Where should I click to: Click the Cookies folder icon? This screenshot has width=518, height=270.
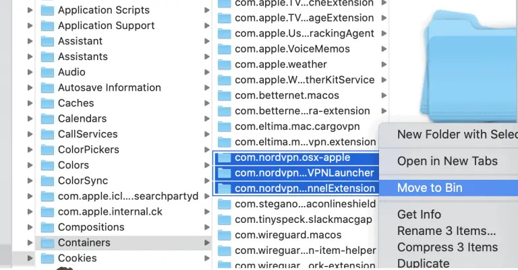47,258
